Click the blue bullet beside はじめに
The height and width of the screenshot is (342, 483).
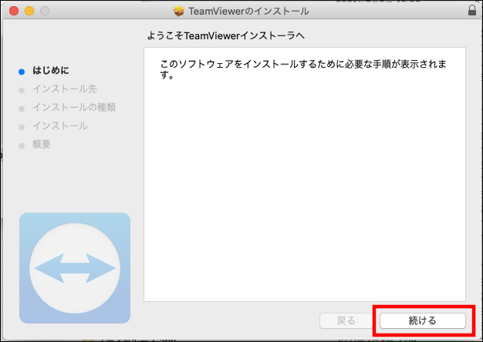coord(22,72)
